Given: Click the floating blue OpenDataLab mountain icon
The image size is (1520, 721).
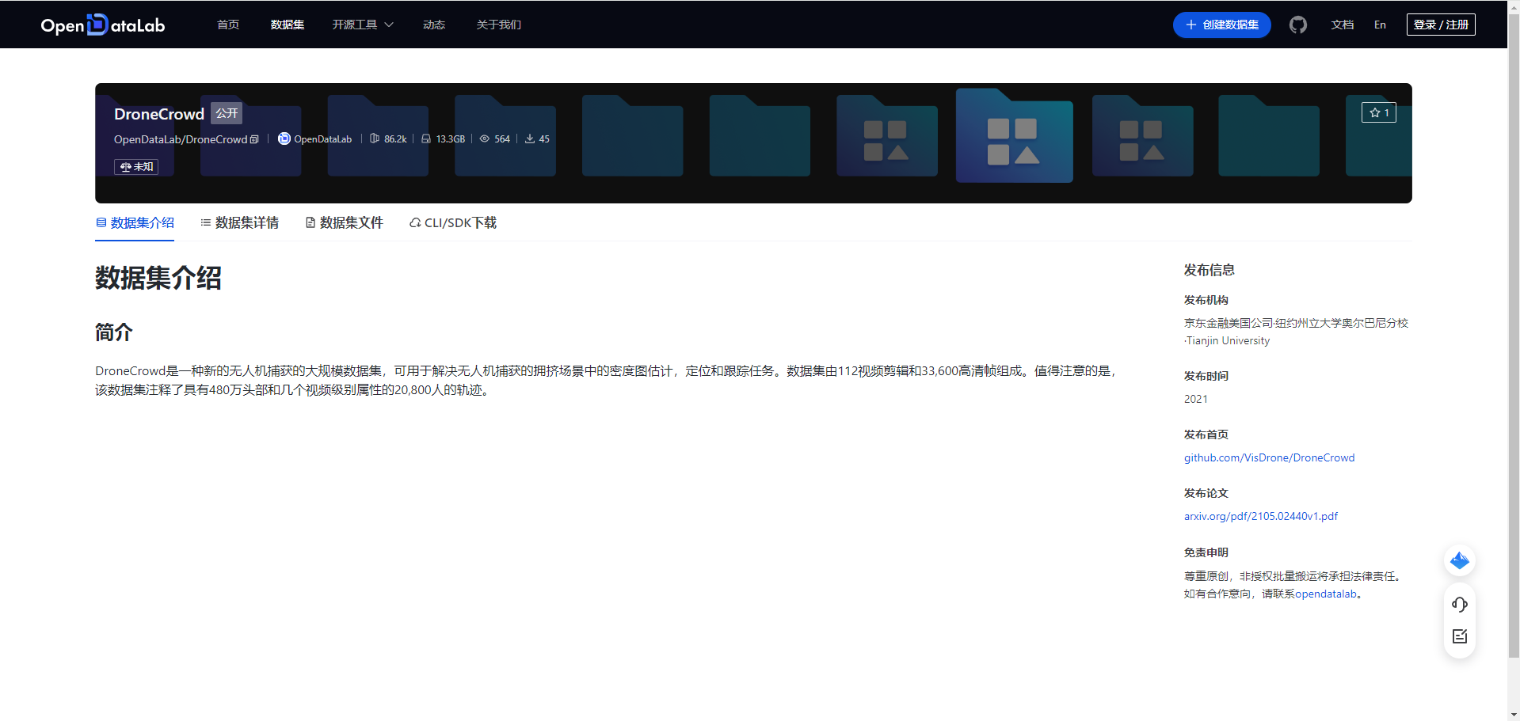Looking at the screenshot, I should pyautogui.click(x=1460, y=560).
